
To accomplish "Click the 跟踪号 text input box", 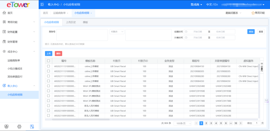I will pyautogui.click(x=82, y=35).
